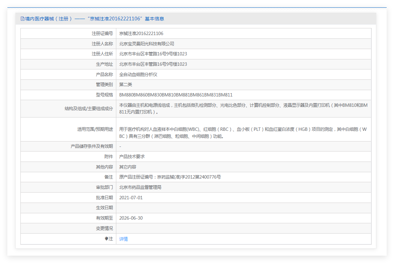Click the 适用范围/预期用途 label
This screenshot has height=263, width=394.
95,129
